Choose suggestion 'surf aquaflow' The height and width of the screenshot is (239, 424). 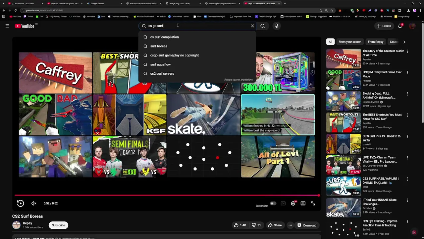(x=197, y=64)
